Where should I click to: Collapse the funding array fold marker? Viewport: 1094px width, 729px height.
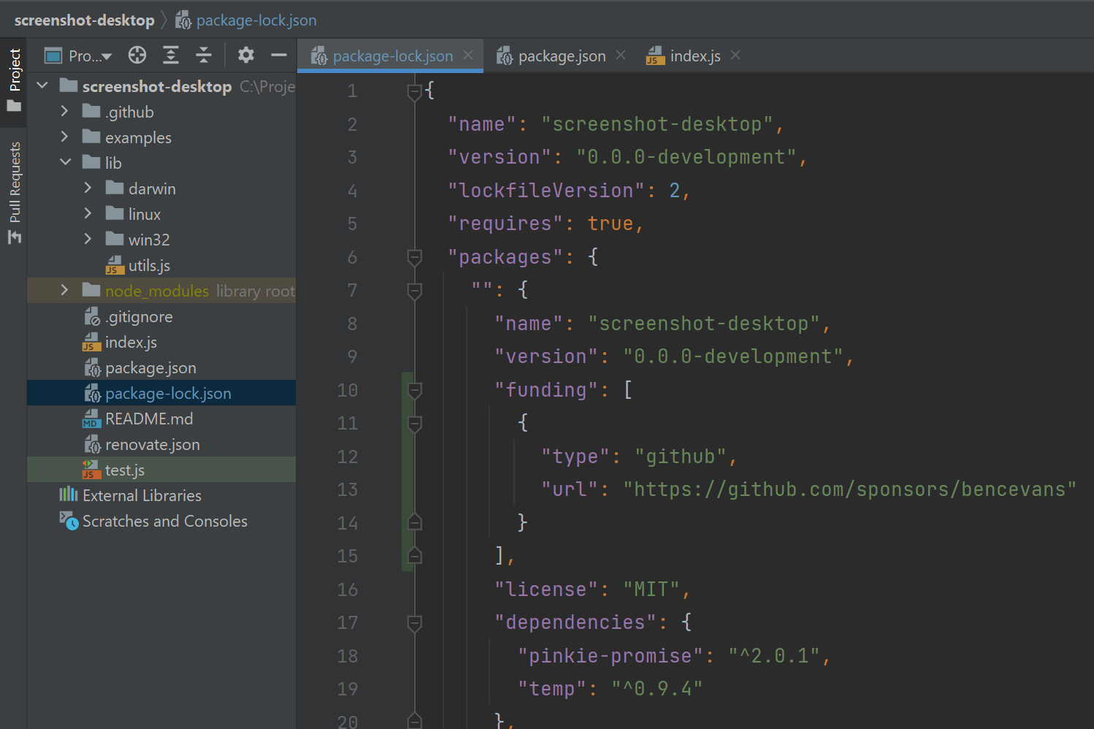point(414,389)
